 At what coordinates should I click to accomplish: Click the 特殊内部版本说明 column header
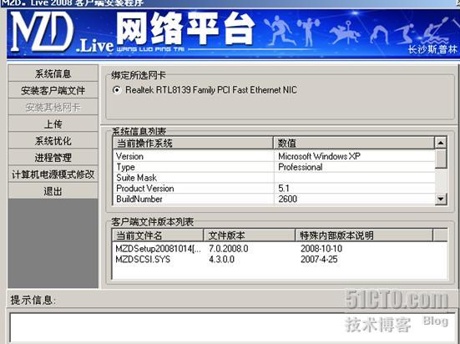364,235
